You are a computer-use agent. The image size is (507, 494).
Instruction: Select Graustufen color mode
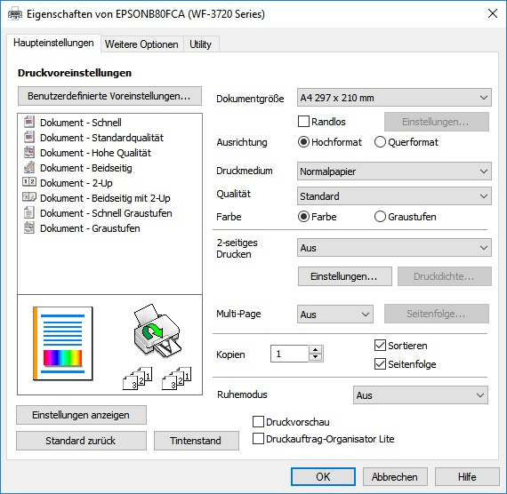(380, 217)
